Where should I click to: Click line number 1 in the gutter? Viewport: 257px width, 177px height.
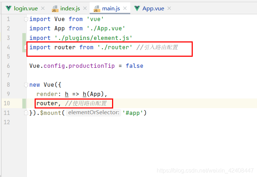[x=8, y=19]
